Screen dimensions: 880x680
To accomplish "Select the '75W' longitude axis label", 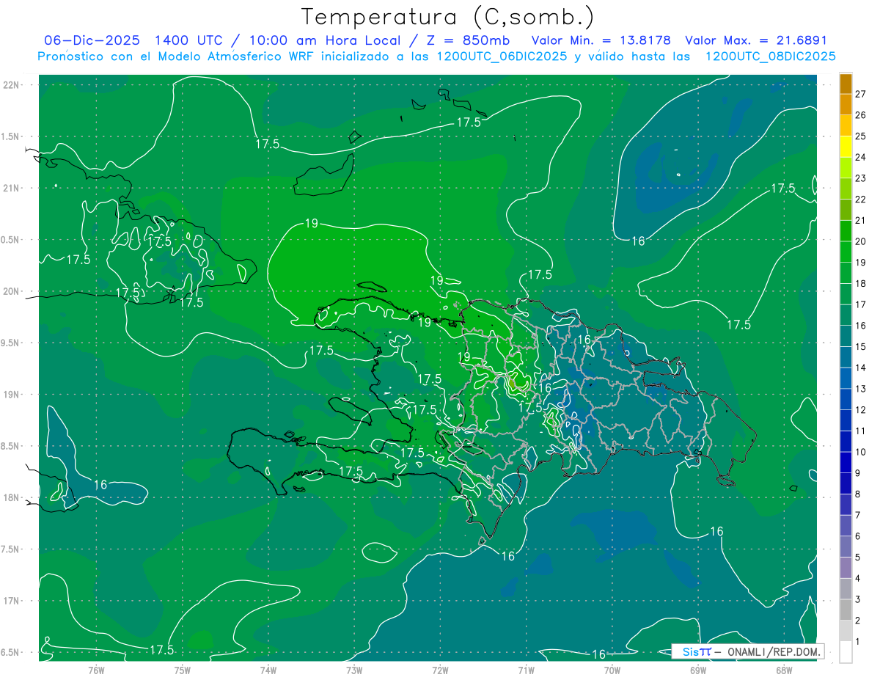I will click(183, 670).
